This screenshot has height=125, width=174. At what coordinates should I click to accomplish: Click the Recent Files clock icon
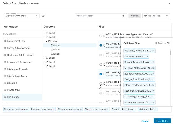(x=145, y=16)
